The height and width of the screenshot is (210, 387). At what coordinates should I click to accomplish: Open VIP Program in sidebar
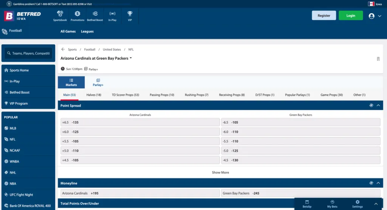point(28,104)
